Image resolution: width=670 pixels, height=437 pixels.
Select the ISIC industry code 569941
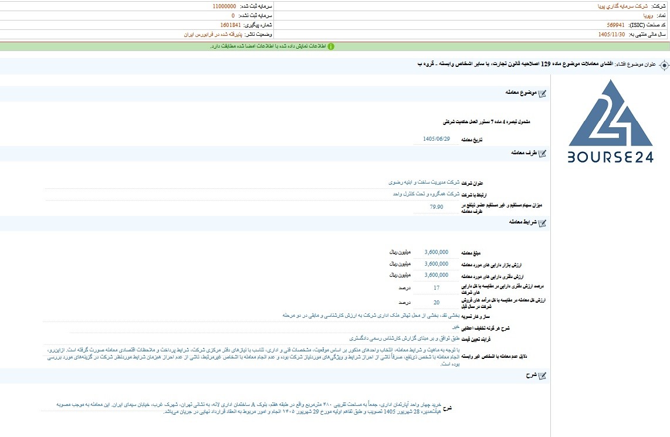point(615,25)
